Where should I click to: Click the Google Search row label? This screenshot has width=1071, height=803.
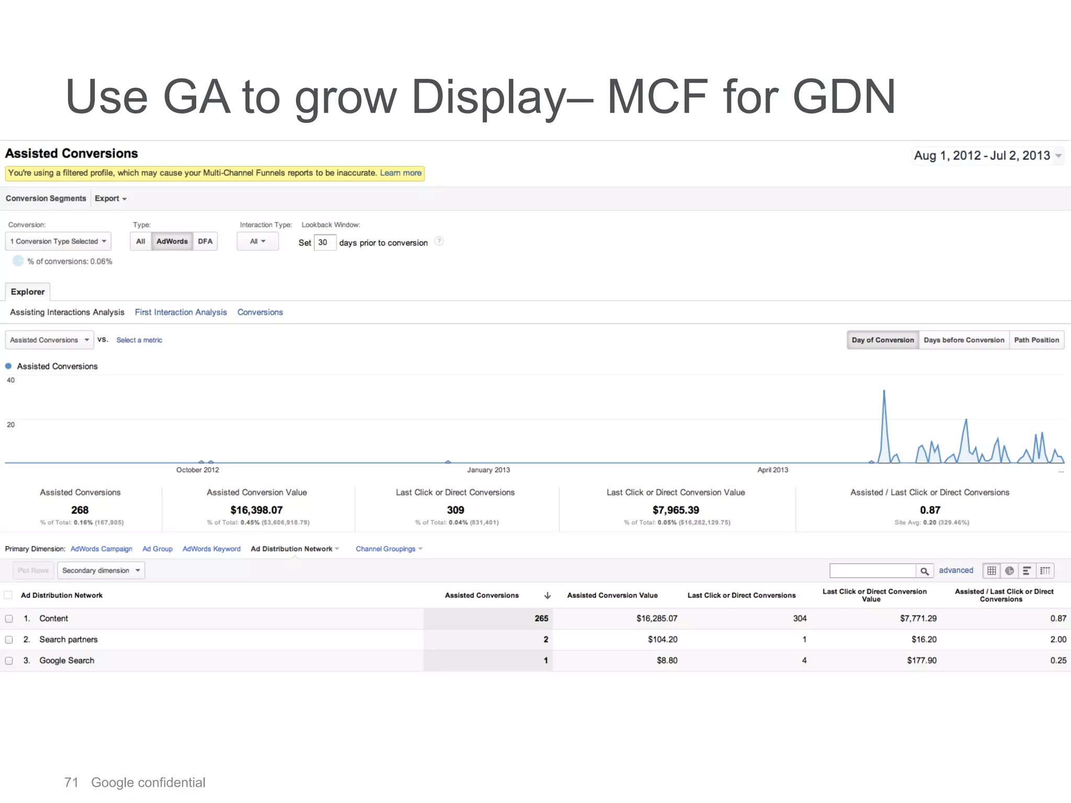pos(67,660)
